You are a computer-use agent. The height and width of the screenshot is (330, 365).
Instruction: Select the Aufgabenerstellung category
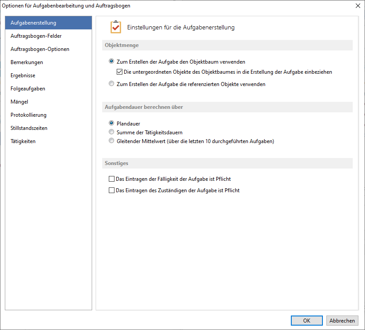pyautogui.click(x=48, y=23)
